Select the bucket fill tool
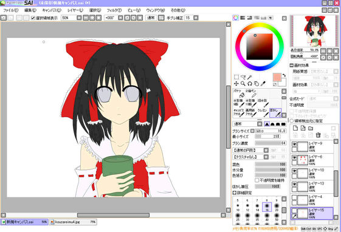This screenshot has height=232, width=341. pyautogui.click(x=239, y=94)
